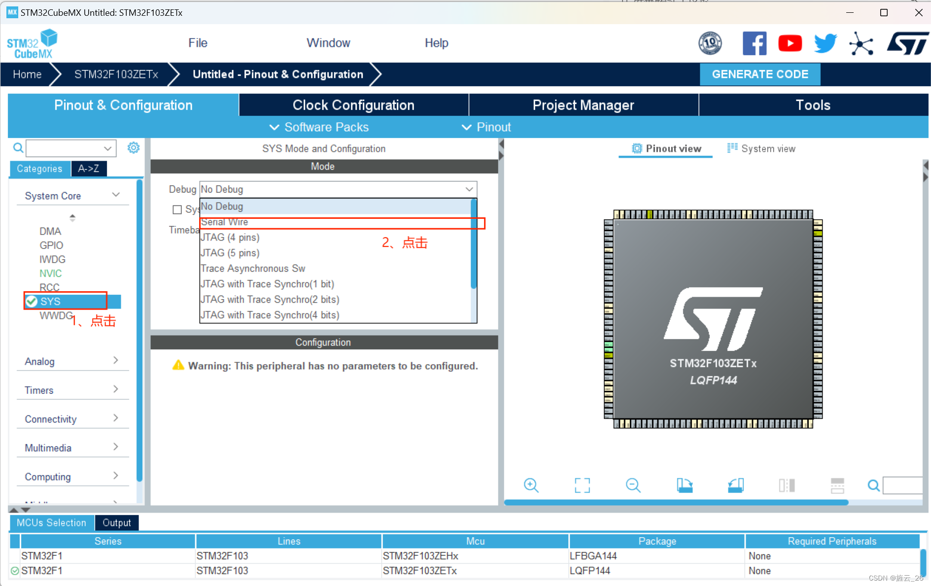This screenshot has height=586, width=931.
Task: Switch to A->Z sorting tab
Action: [x=89, y=169]
